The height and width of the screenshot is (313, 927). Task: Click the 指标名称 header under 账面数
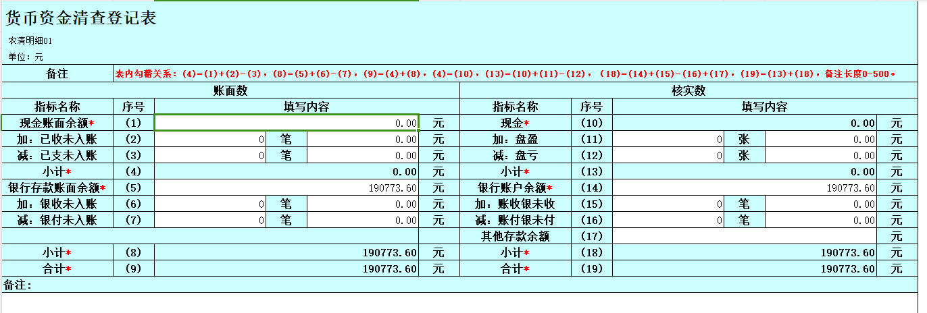(57, 107)
